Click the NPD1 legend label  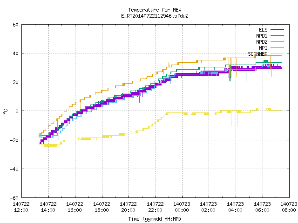(262, 36)
